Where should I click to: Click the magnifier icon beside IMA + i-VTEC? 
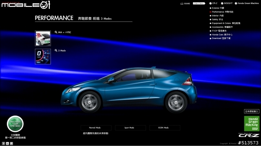[56, 32]
